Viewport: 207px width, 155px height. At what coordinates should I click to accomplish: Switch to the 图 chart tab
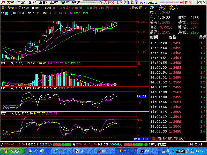click(159, 138)
